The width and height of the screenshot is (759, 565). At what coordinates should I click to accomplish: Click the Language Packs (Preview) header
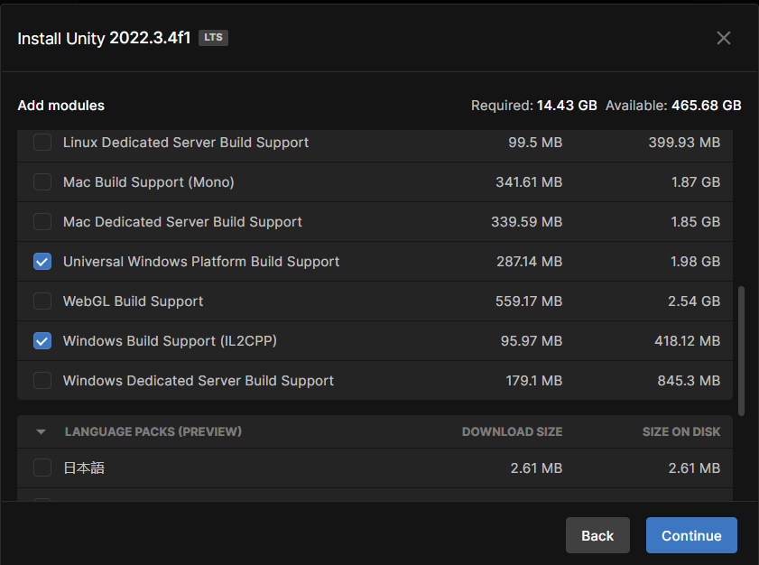click(x=153, y=431)
